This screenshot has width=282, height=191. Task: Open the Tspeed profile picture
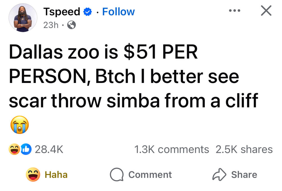click(x=23, y=17)
